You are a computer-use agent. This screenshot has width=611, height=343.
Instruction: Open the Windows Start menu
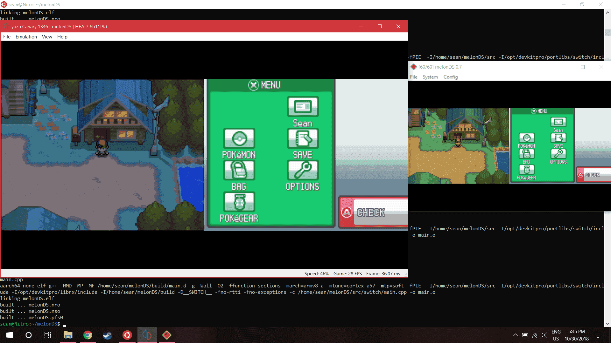(x=10, y=335)
